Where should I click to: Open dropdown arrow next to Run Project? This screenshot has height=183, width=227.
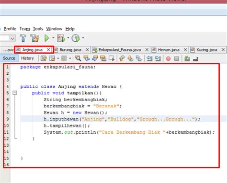[53, 38]
